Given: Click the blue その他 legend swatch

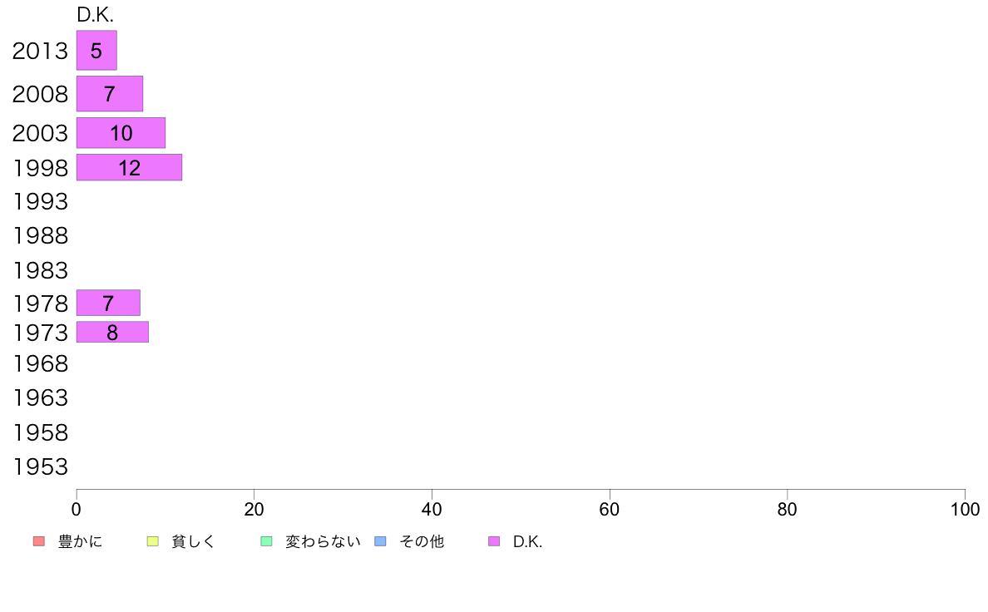Looking at the screenshot, I should 381,541.
